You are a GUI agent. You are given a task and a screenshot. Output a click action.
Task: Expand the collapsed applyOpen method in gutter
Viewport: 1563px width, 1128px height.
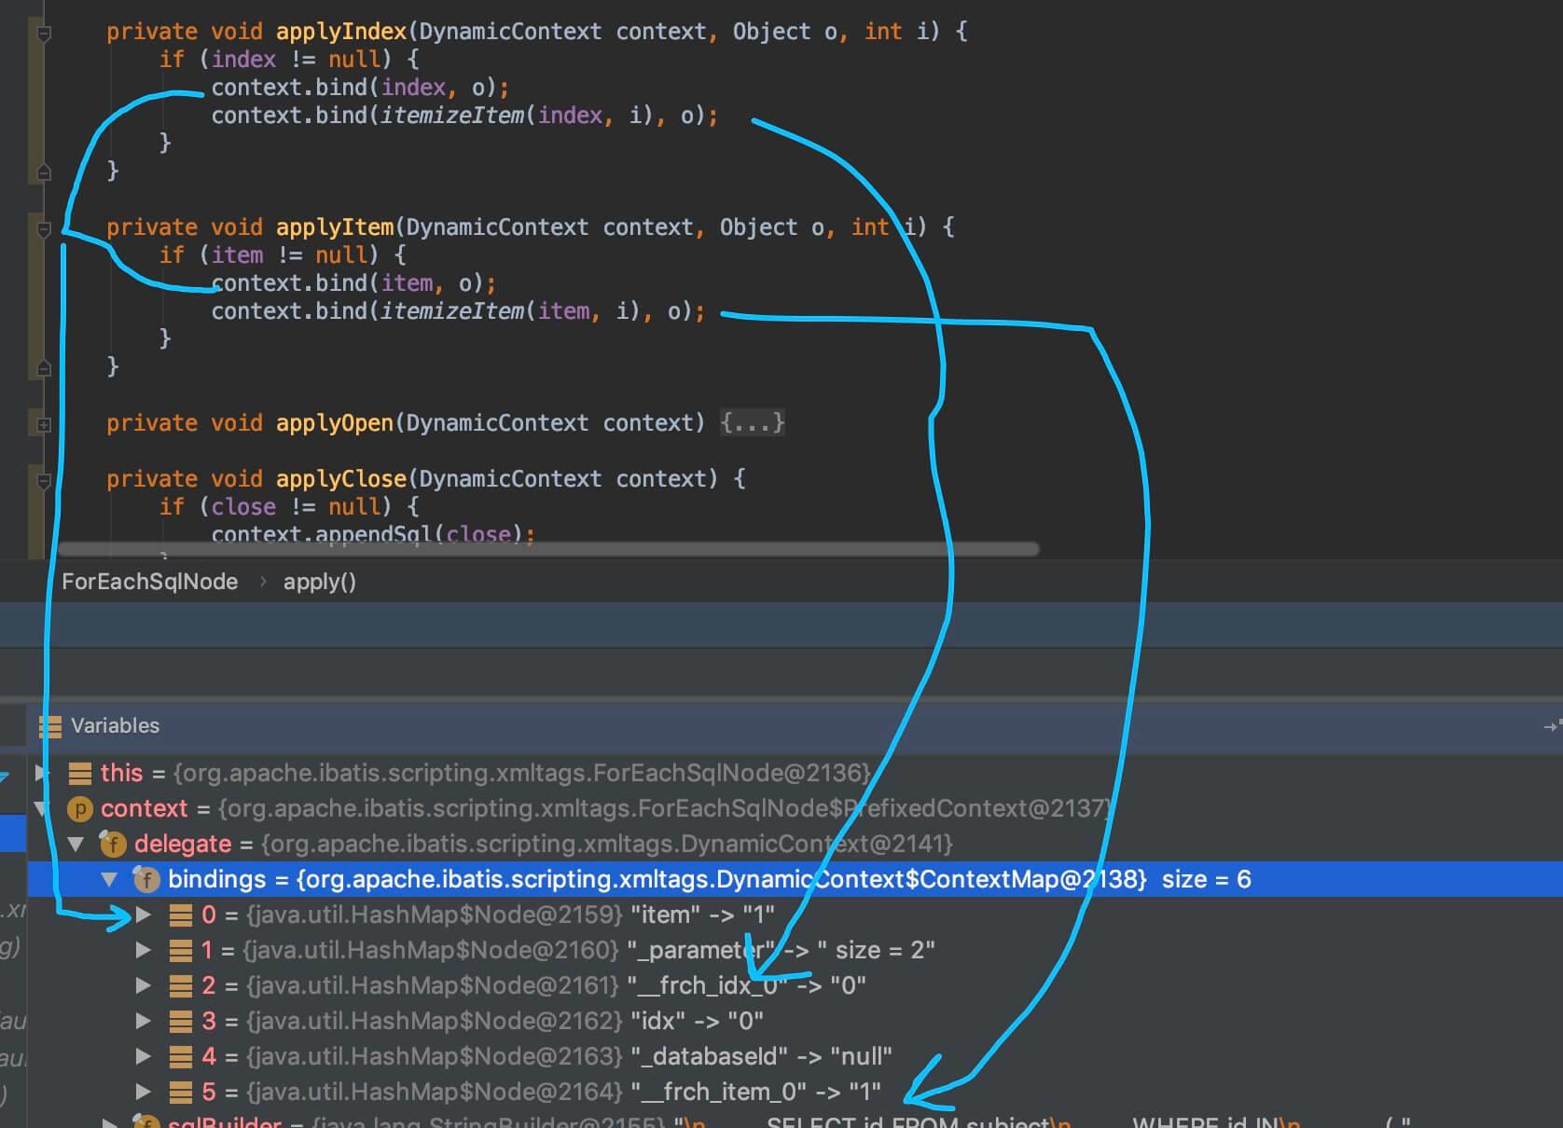point(43,424)
